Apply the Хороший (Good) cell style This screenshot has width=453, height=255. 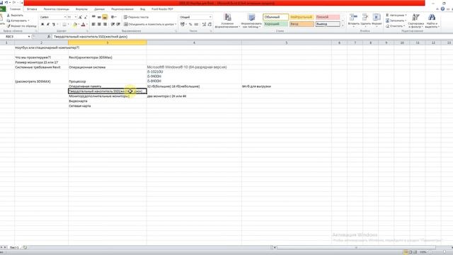coord(275,24)
